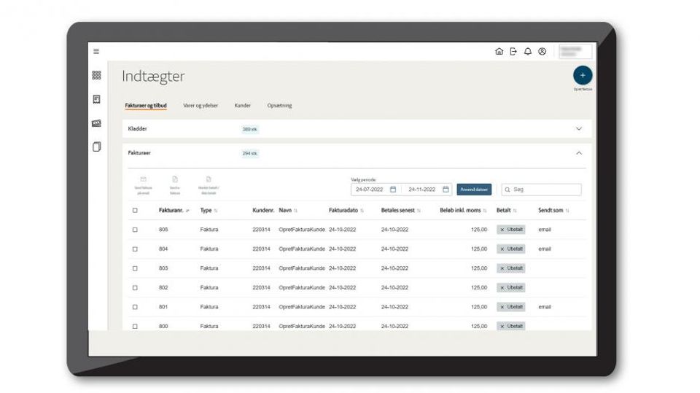Click invoice number 803
Viewport: 700px width, 393px height.
point(163,268)
